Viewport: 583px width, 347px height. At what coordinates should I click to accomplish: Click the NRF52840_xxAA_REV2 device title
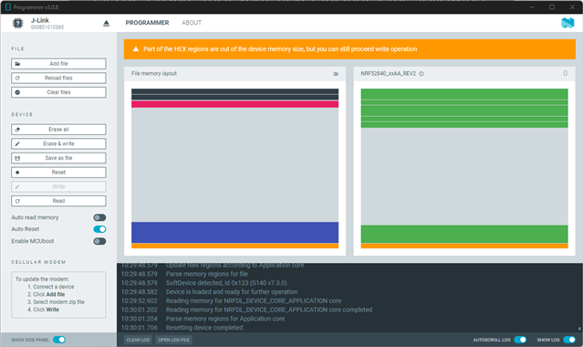coord(388,74)
